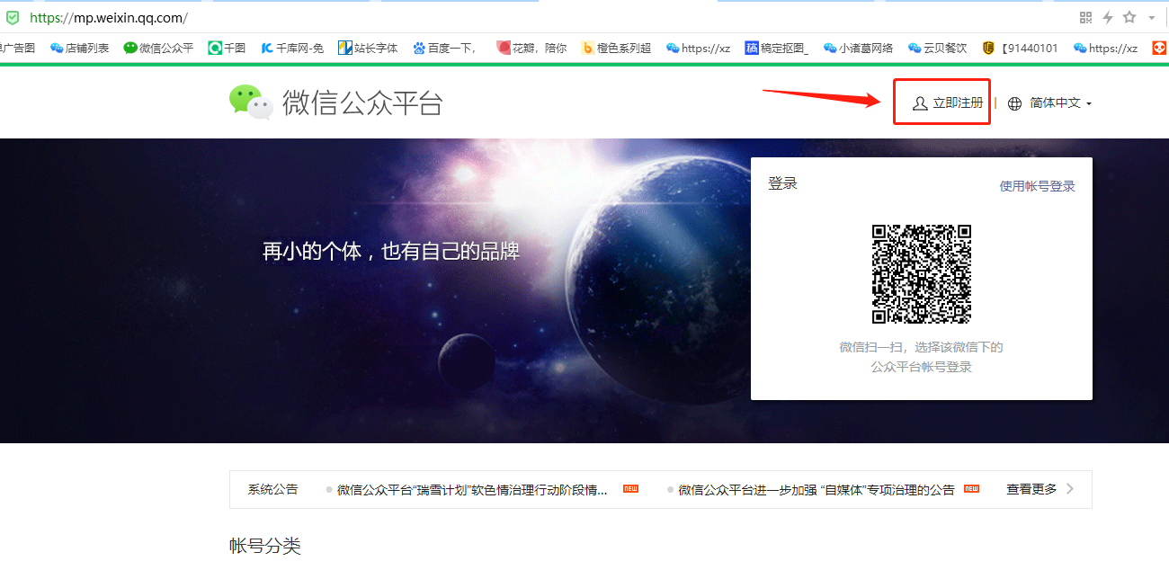Open the 简体中文 language dropdown
Viewport: 1169px width, 570px height.
tap(1060, 103)
